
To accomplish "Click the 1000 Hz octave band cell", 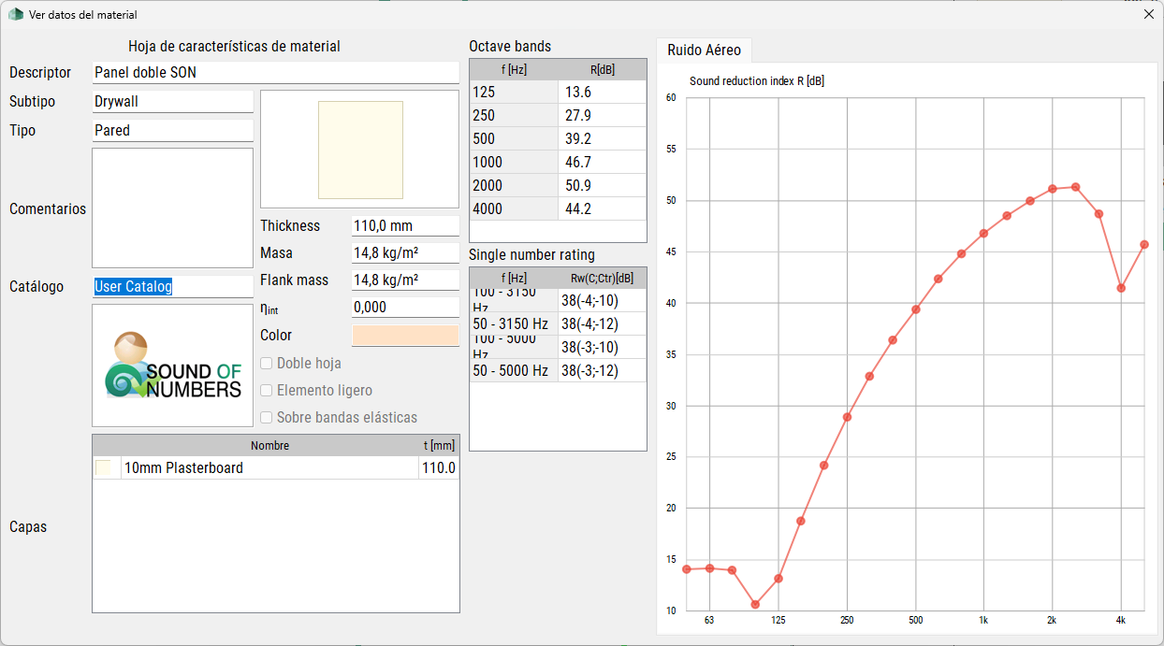I will click(514, 162).
